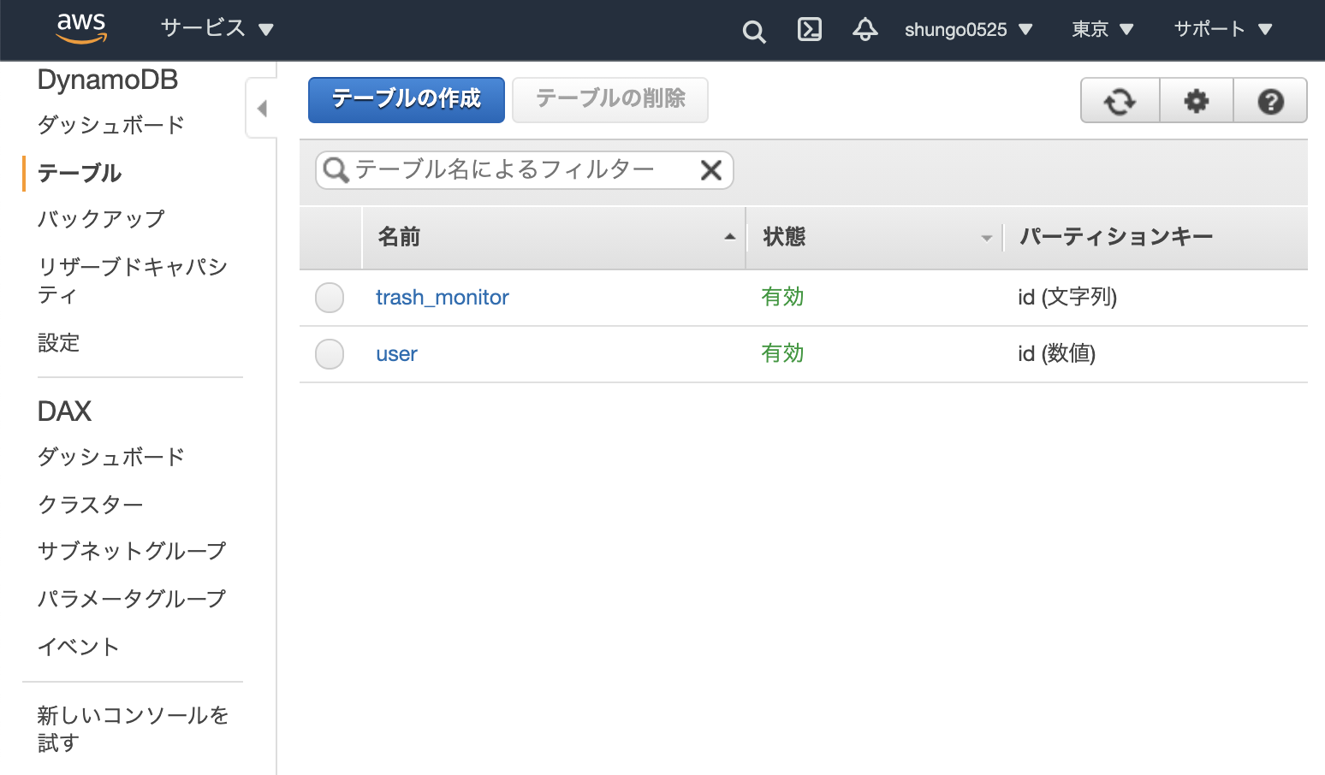
Task: Open 設定 in sidebar
Action: (x=59, y=343)
